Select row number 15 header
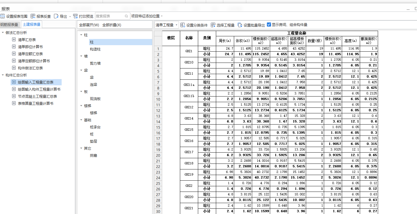The width and height of the screenshot is (417, 214). 158,127
